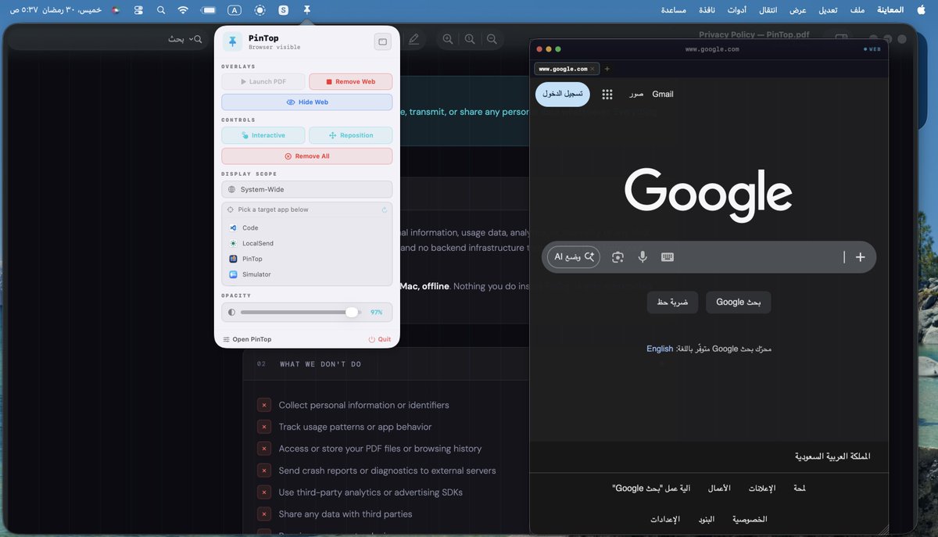
Task: Open Gmail link on Google page
Action: (663, 94)
